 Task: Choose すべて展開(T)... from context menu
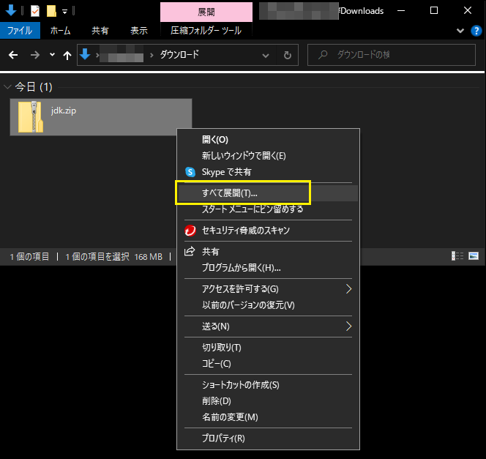[x=230, y=193]
